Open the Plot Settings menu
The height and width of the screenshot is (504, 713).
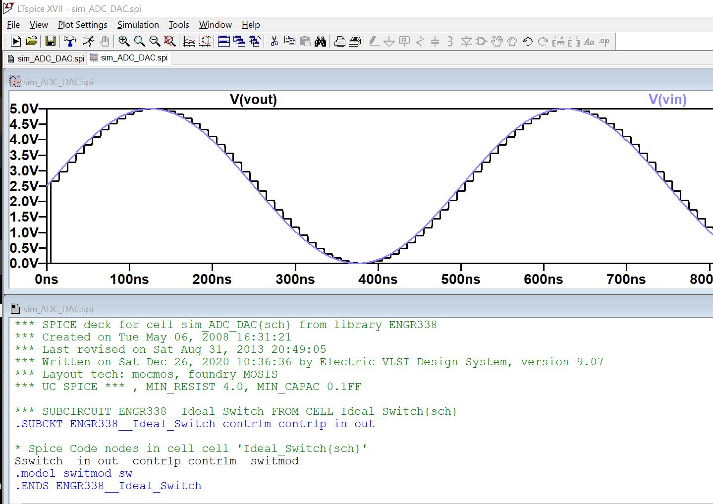click(82, 25)
